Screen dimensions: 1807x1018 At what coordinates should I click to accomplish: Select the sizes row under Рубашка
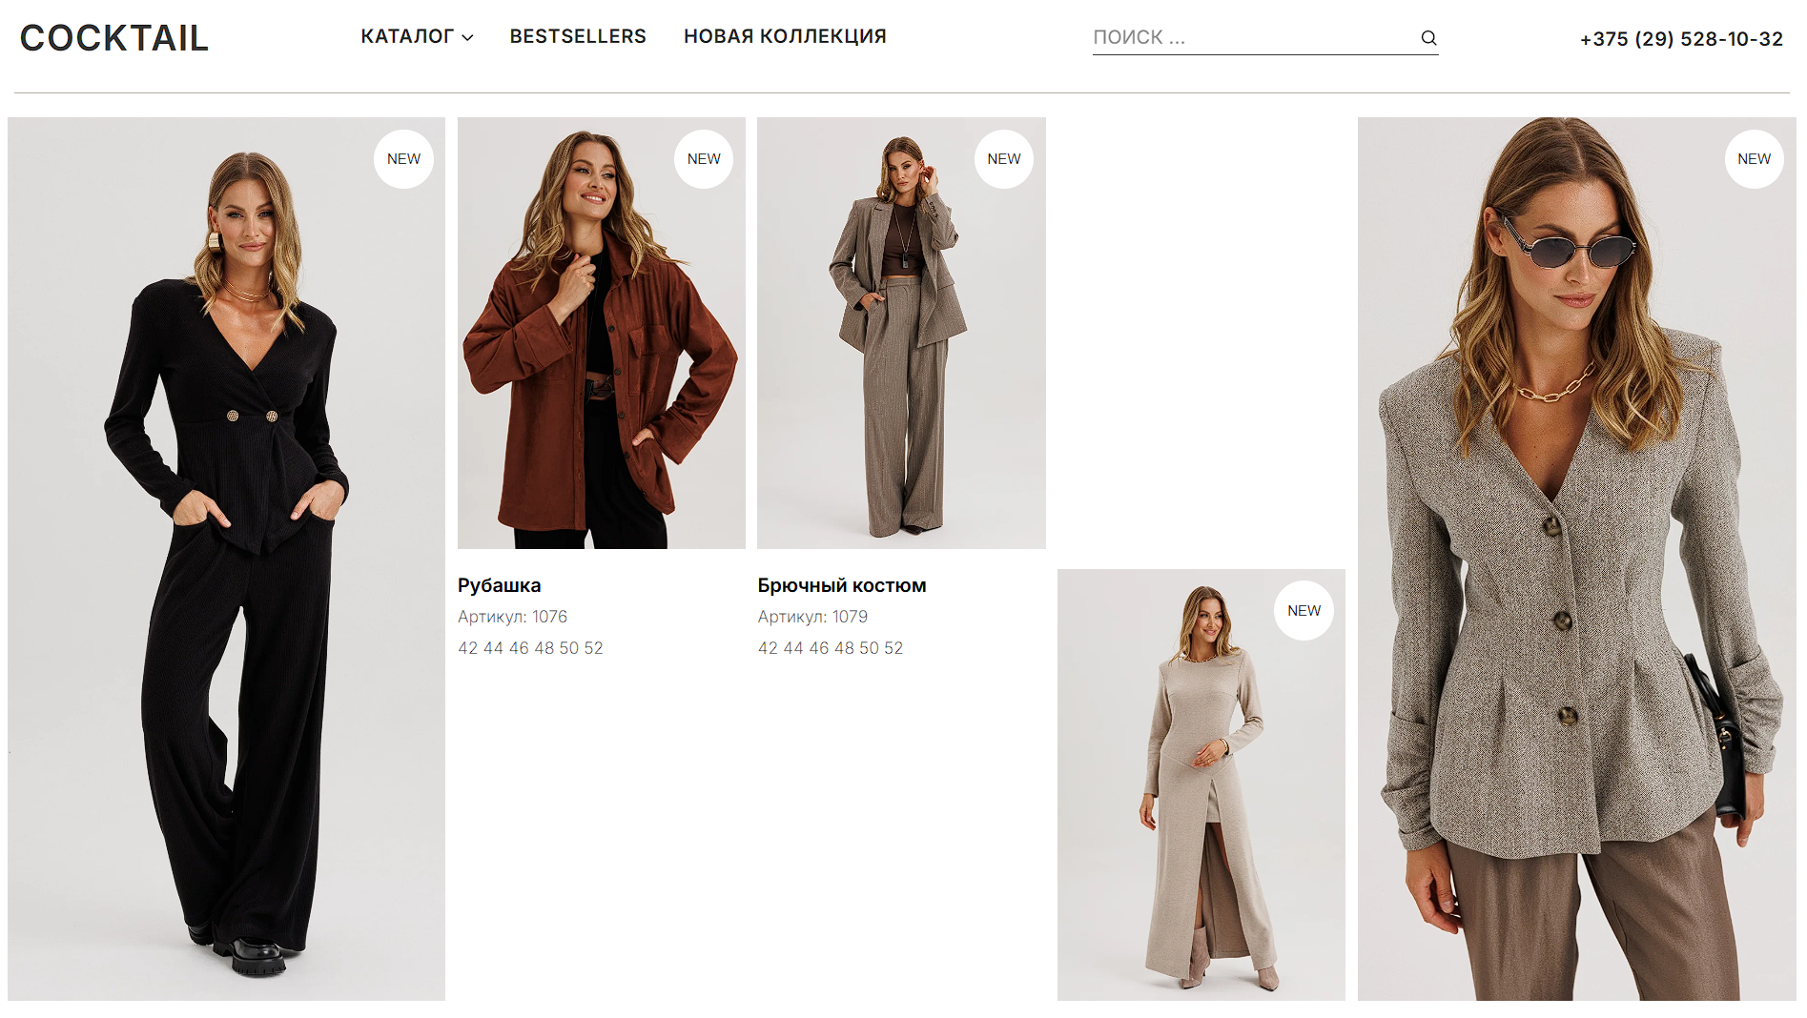click(x=530, y=648)
